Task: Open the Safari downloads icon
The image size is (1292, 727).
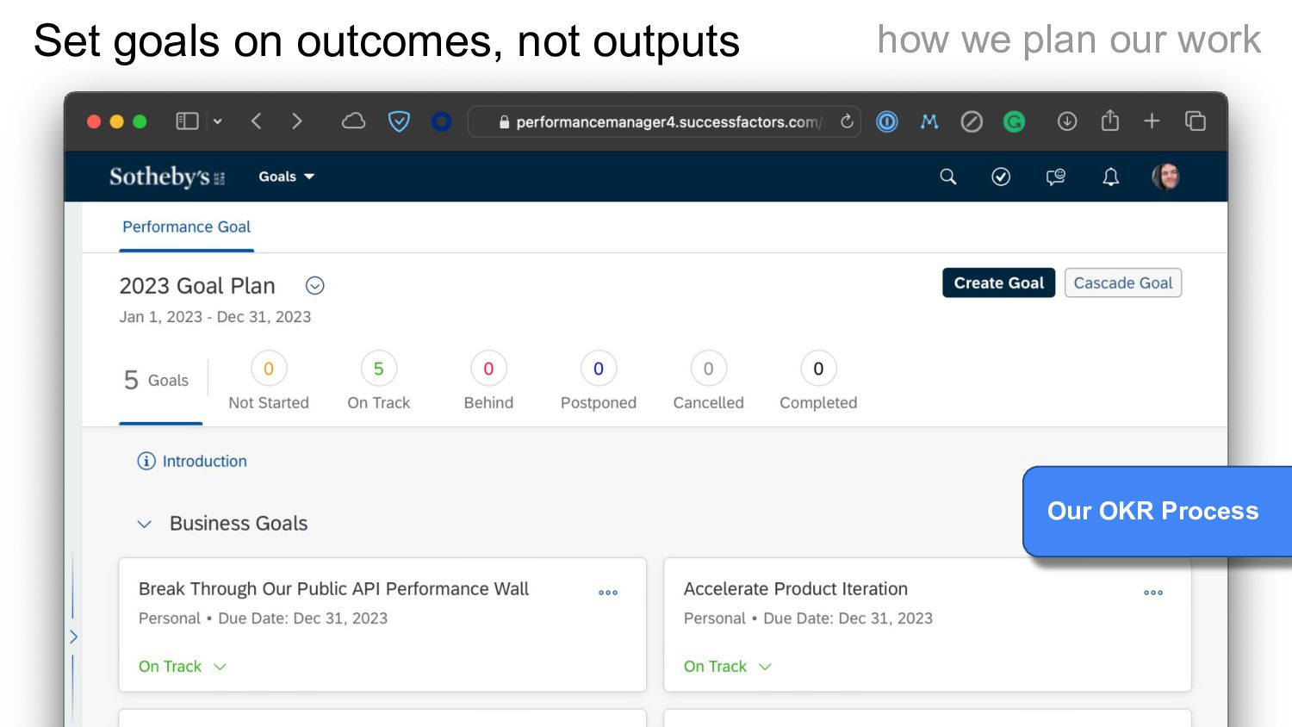Action: 1067,121
